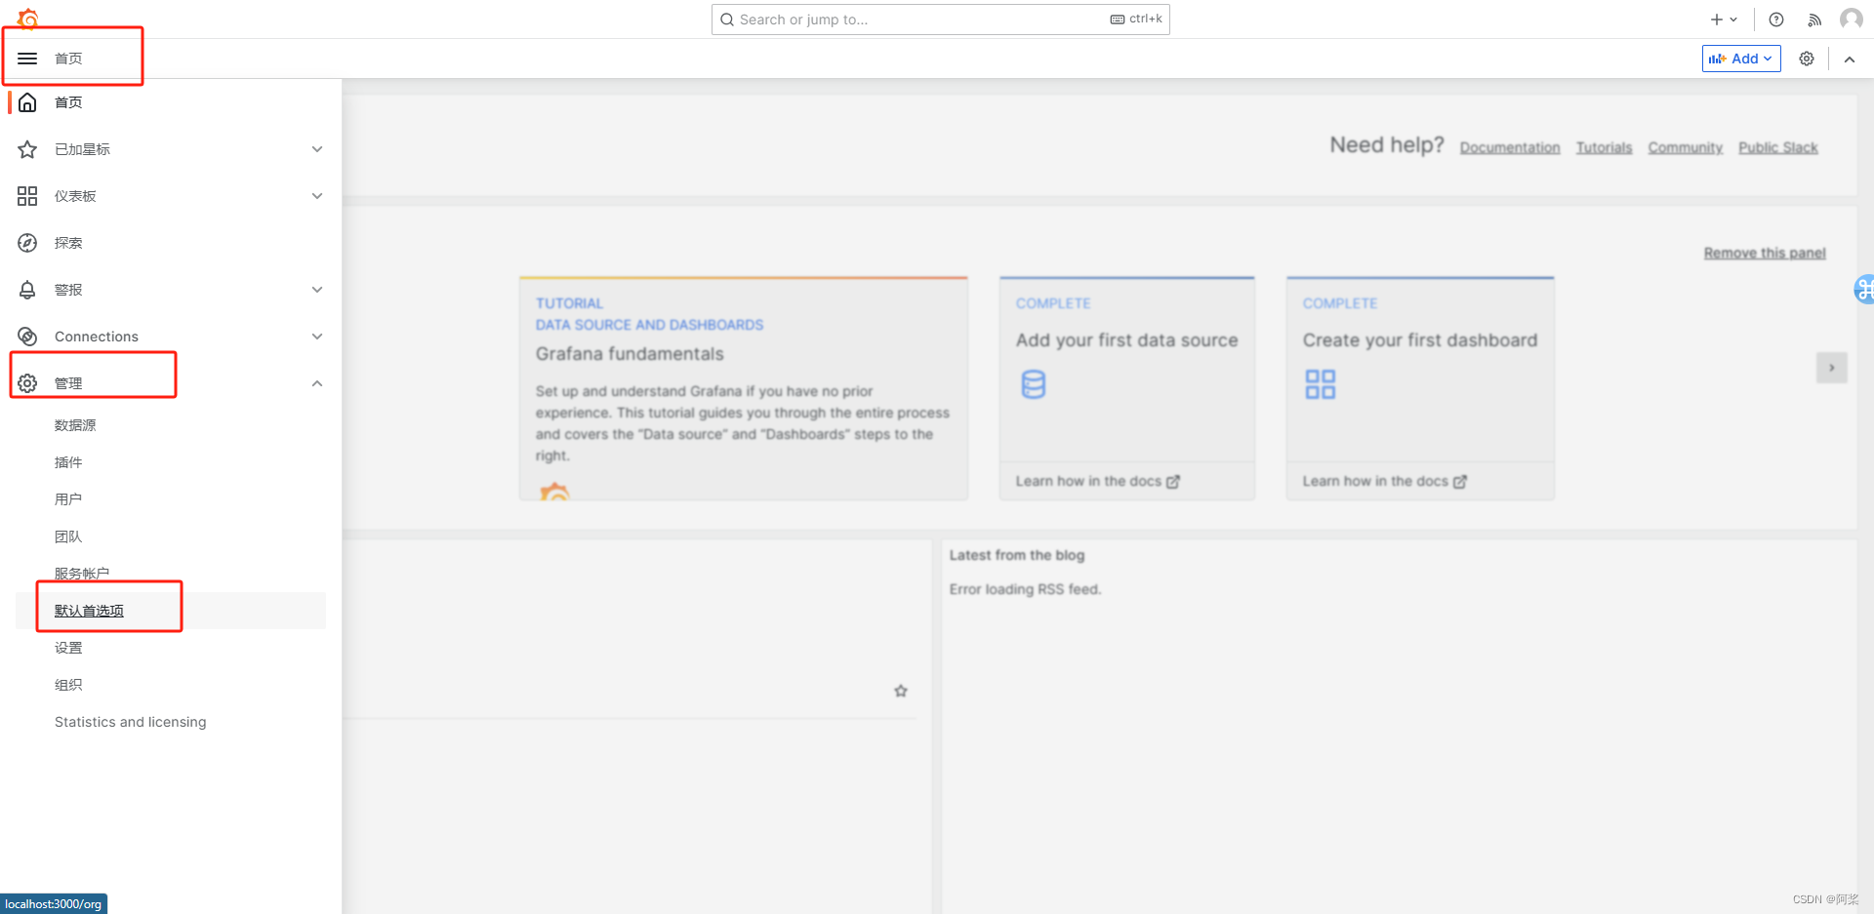Expand the 已加星标 section chevron
Screen dimensions: 1874x914
tap(317, 149)
